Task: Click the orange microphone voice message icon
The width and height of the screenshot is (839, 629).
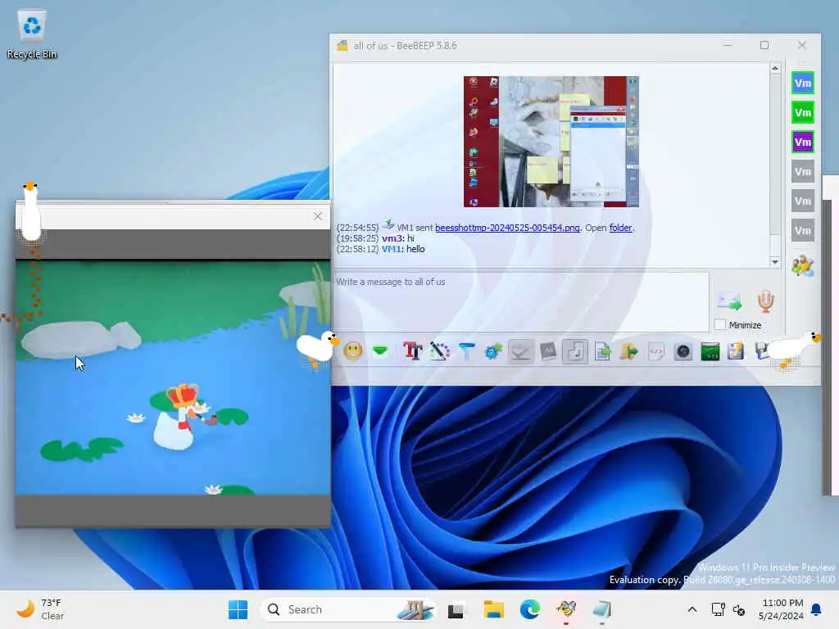Action: pyautogui.click(x=766, y=301)
